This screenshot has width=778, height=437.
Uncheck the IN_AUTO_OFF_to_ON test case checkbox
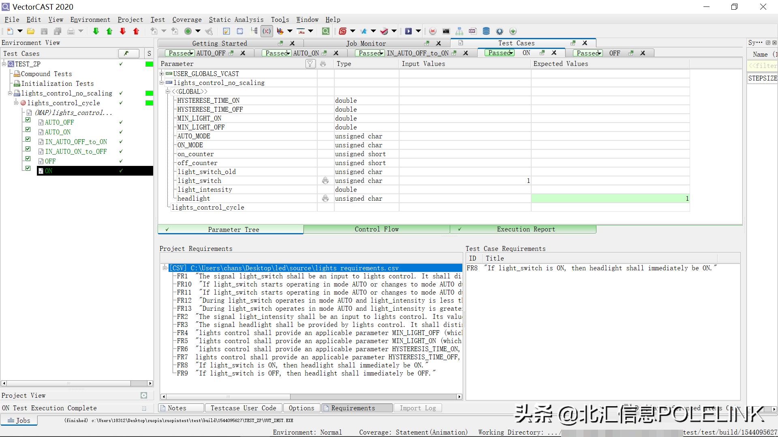click(28, 139)
